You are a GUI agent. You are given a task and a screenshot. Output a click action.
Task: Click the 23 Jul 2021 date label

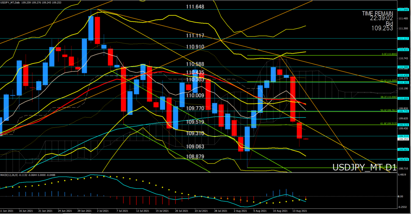[201, 211]
